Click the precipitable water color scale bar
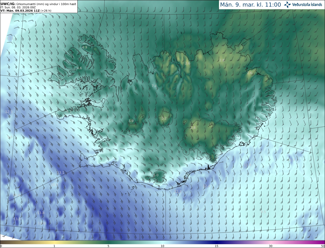The height and width of the screenshot is (248, 325). coord(162,242)
